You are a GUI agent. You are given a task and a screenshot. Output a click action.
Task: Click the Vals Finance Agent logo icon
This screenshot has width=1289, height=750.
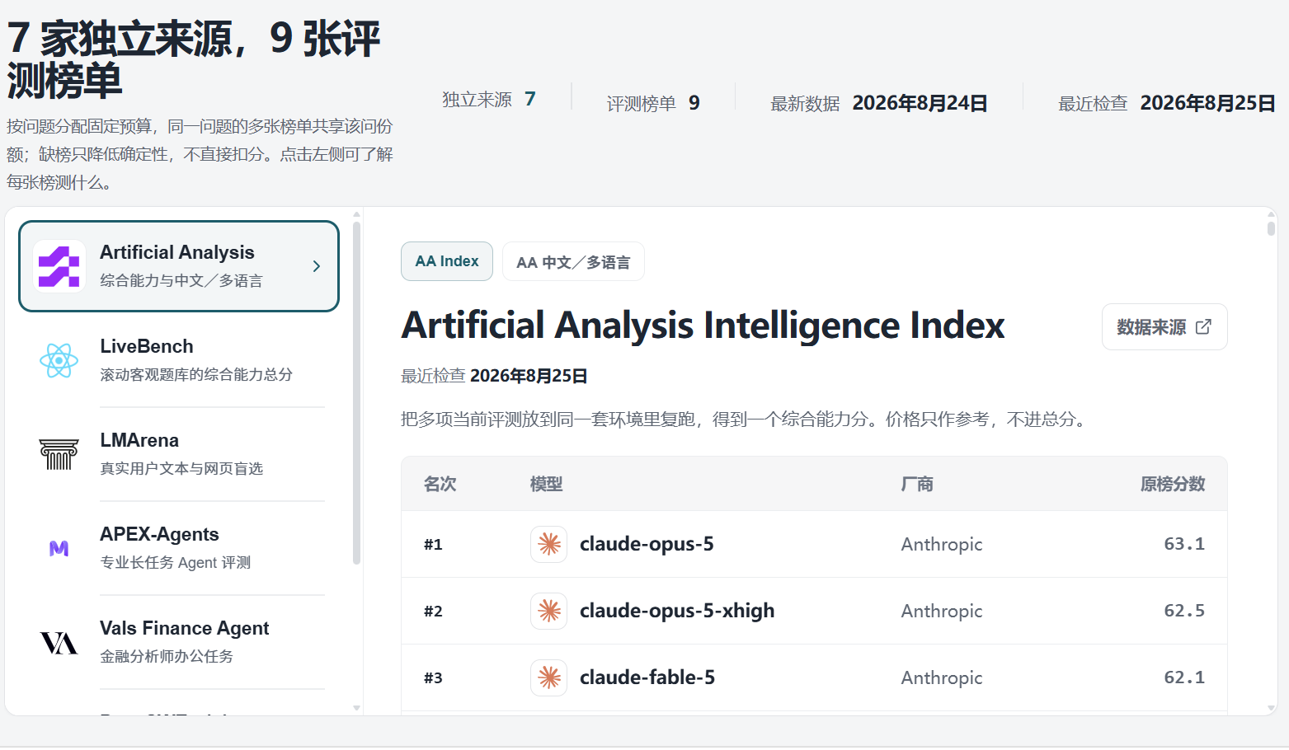[x=59, y=642]
